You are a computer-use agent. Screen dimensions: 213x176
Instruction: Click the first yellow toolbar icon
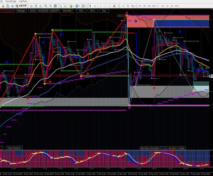[x=3, y=6]
